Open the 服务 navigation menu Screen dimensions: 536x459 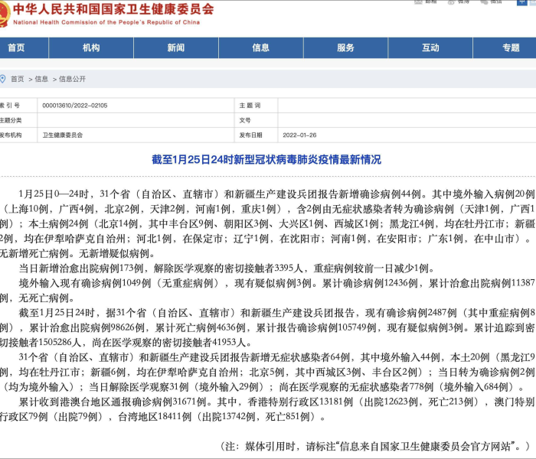(346, 48)
